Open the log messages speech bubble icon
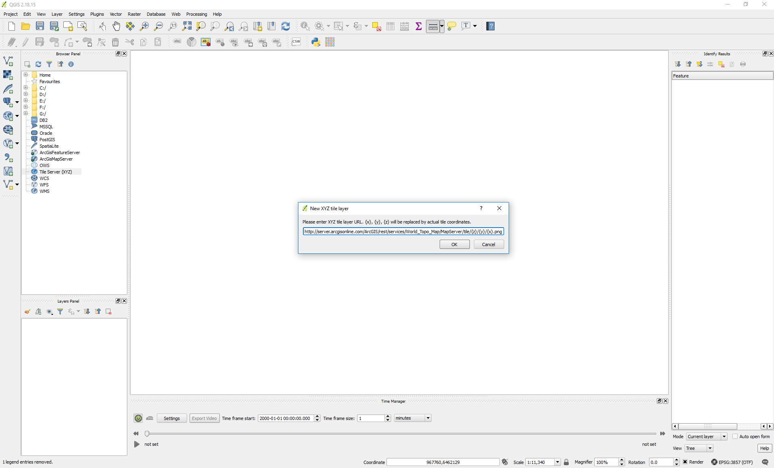This screenshot has width=774, height=468. tap(765, 462)
